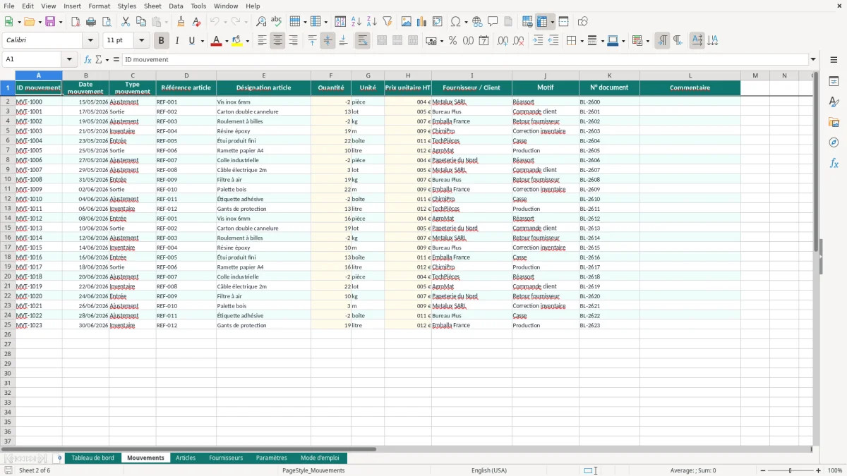The image size is (847, 476).
Task: Format as Percent icon
Action: [452, 41]
